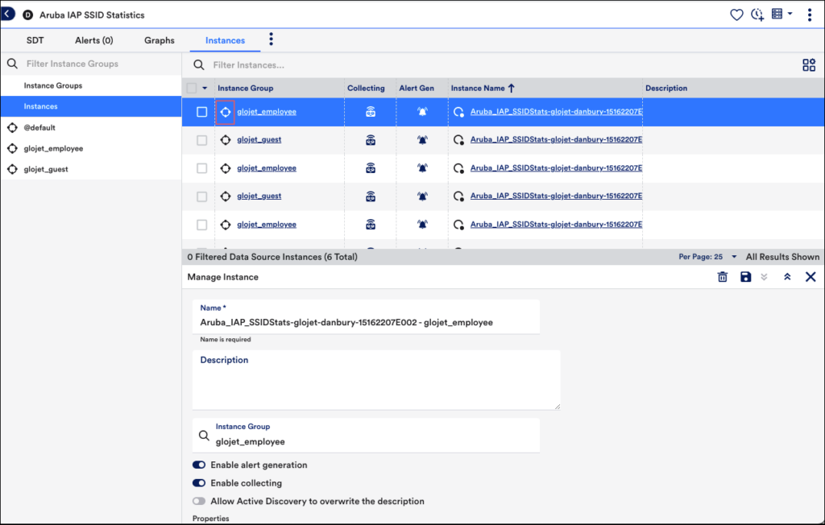Check the second glojet_employee row checkbox
Screen dimensions: 825x525
click(201, 167)
